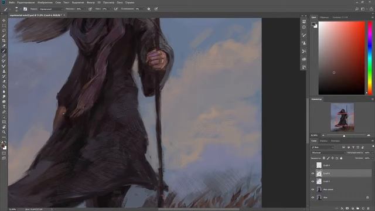Click the foreground color swatch in toolbar

pyautogui.click(x=2, y=146)
